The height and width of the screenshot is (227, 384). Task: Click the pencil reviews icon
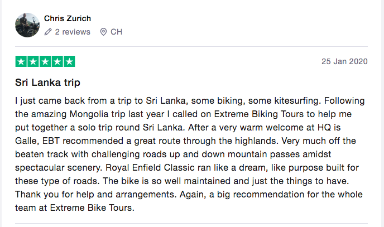point(49,32)
